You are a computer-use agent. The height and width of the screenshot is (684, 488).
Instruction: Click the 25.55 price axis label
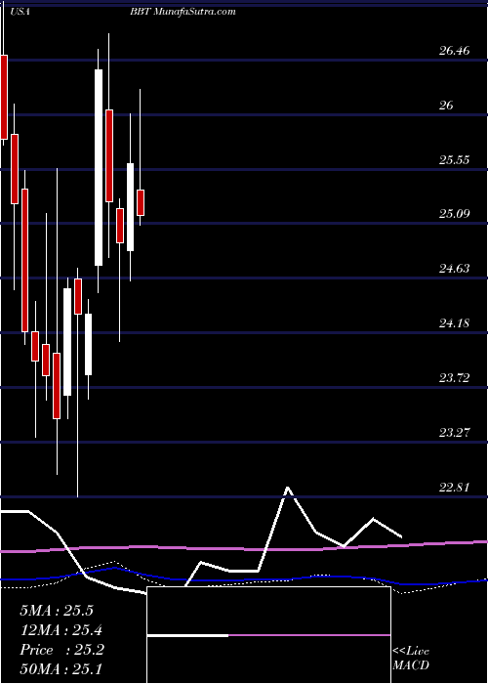[454, 159]
